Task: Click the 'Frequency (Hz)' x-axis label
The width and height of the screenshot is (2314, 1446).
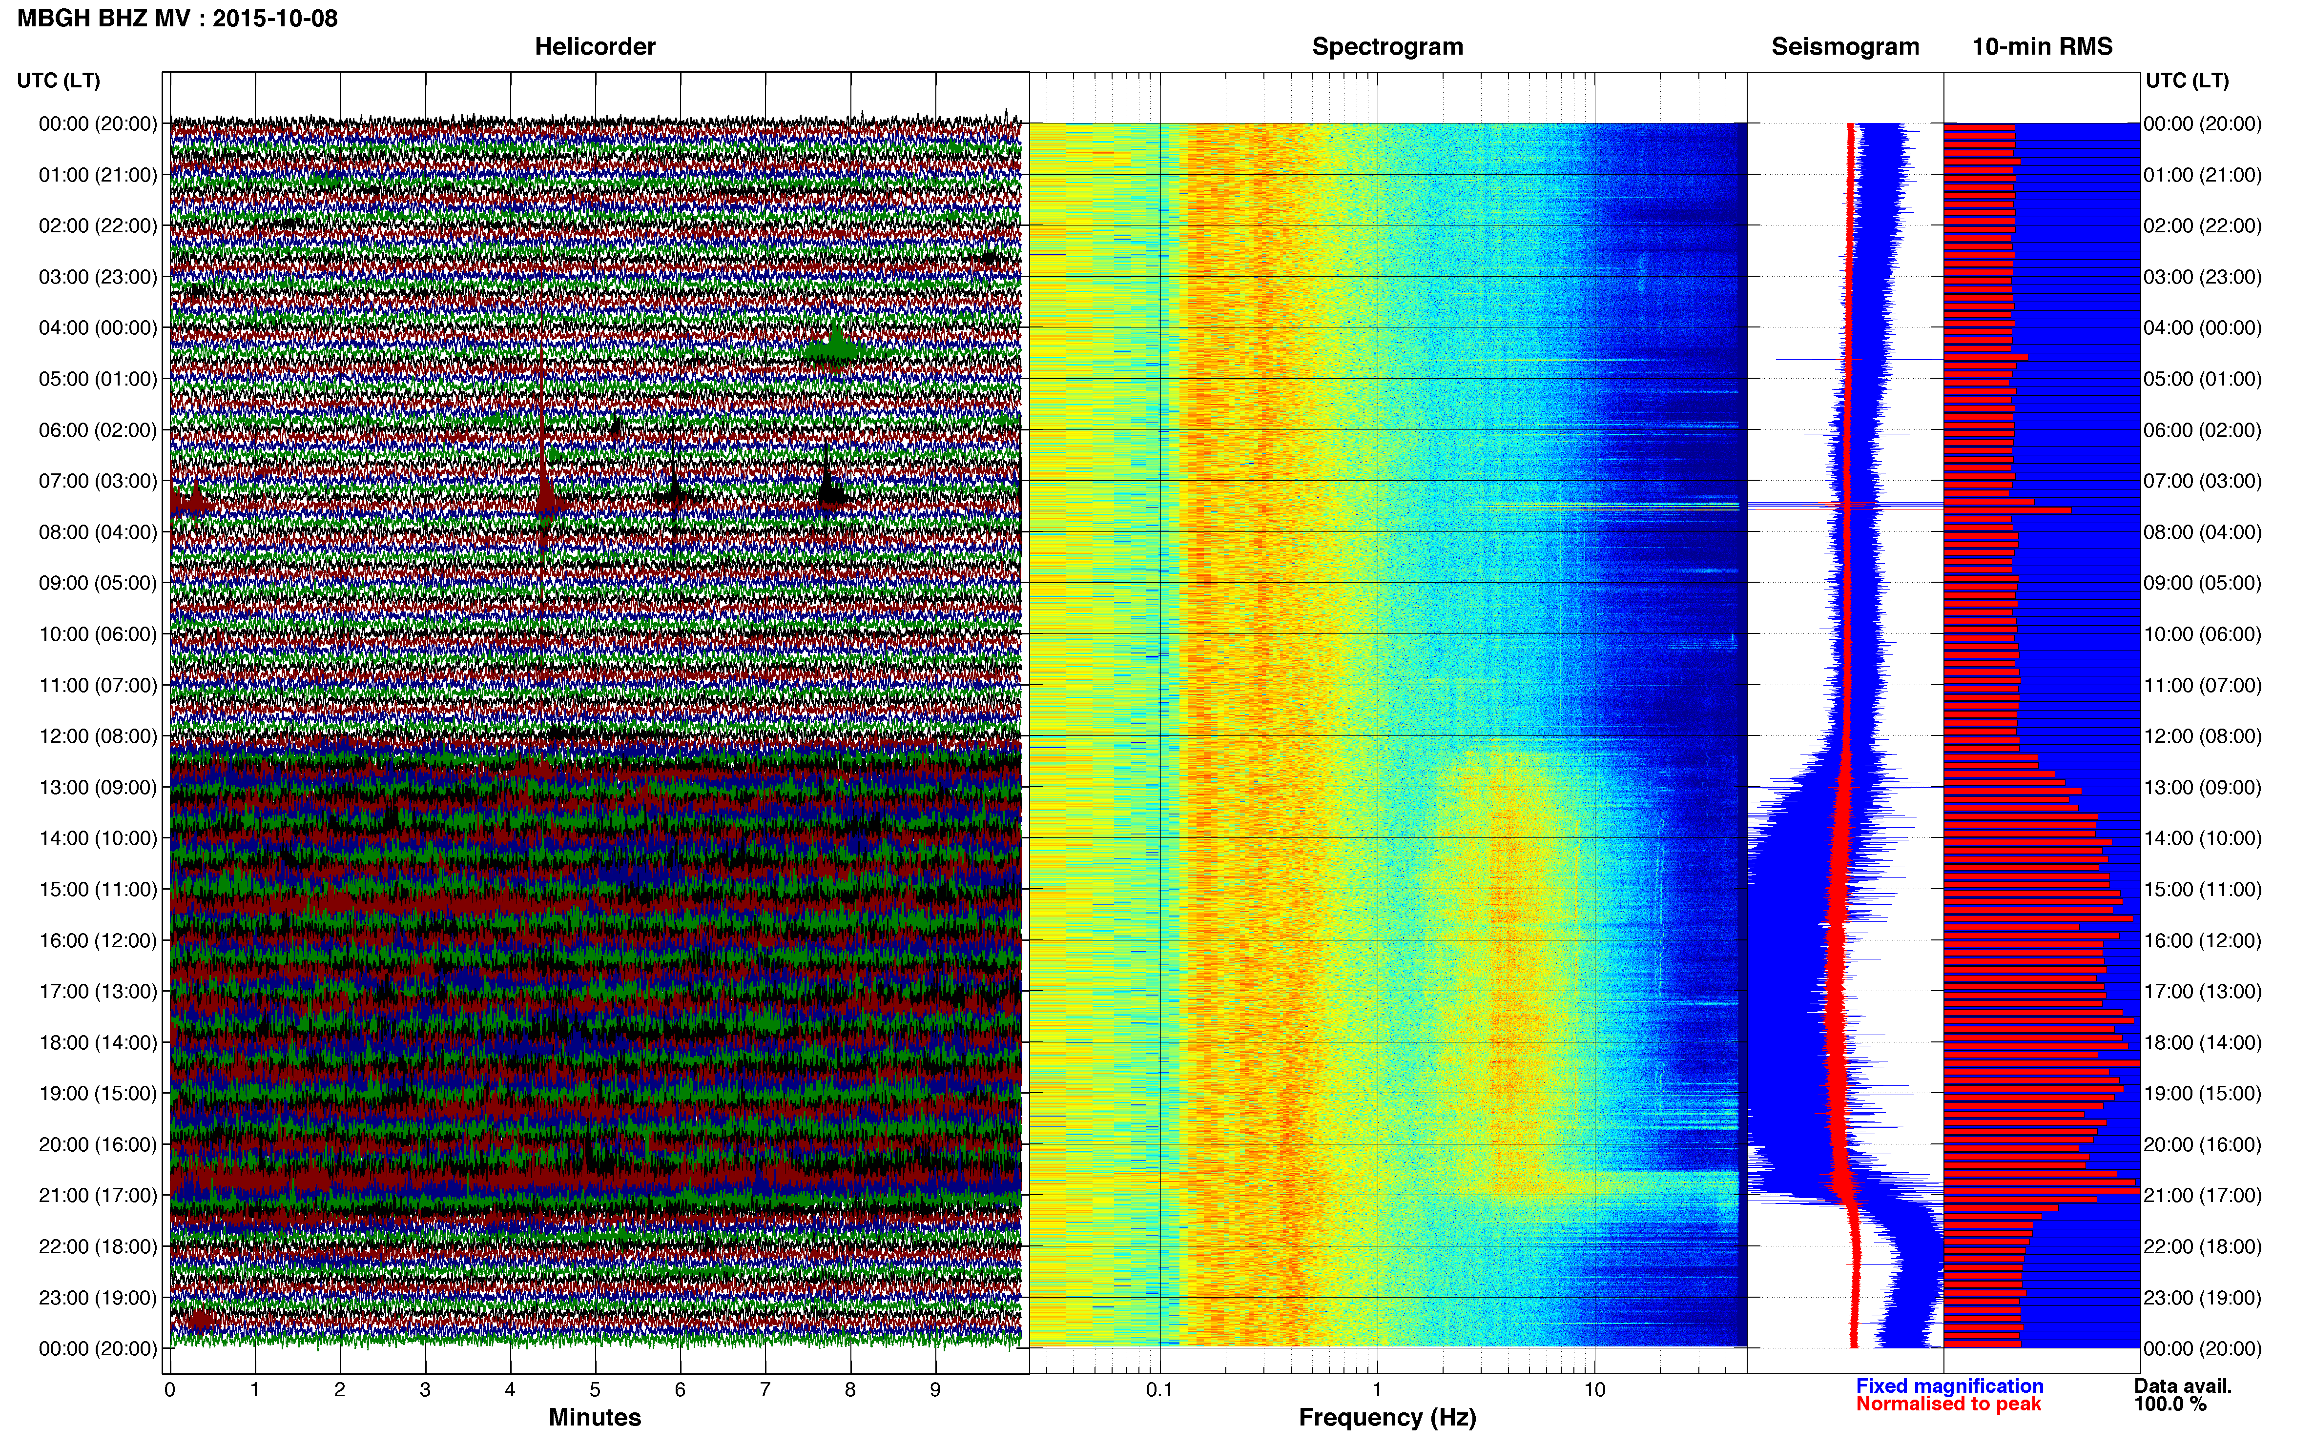Action: pyautogui.click(x=1387, y=1417)
